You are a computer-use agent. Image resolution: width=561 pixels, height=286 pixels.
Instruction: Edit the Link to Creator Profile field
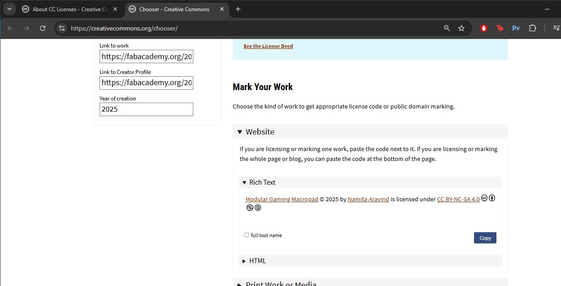tap(146, 83)
